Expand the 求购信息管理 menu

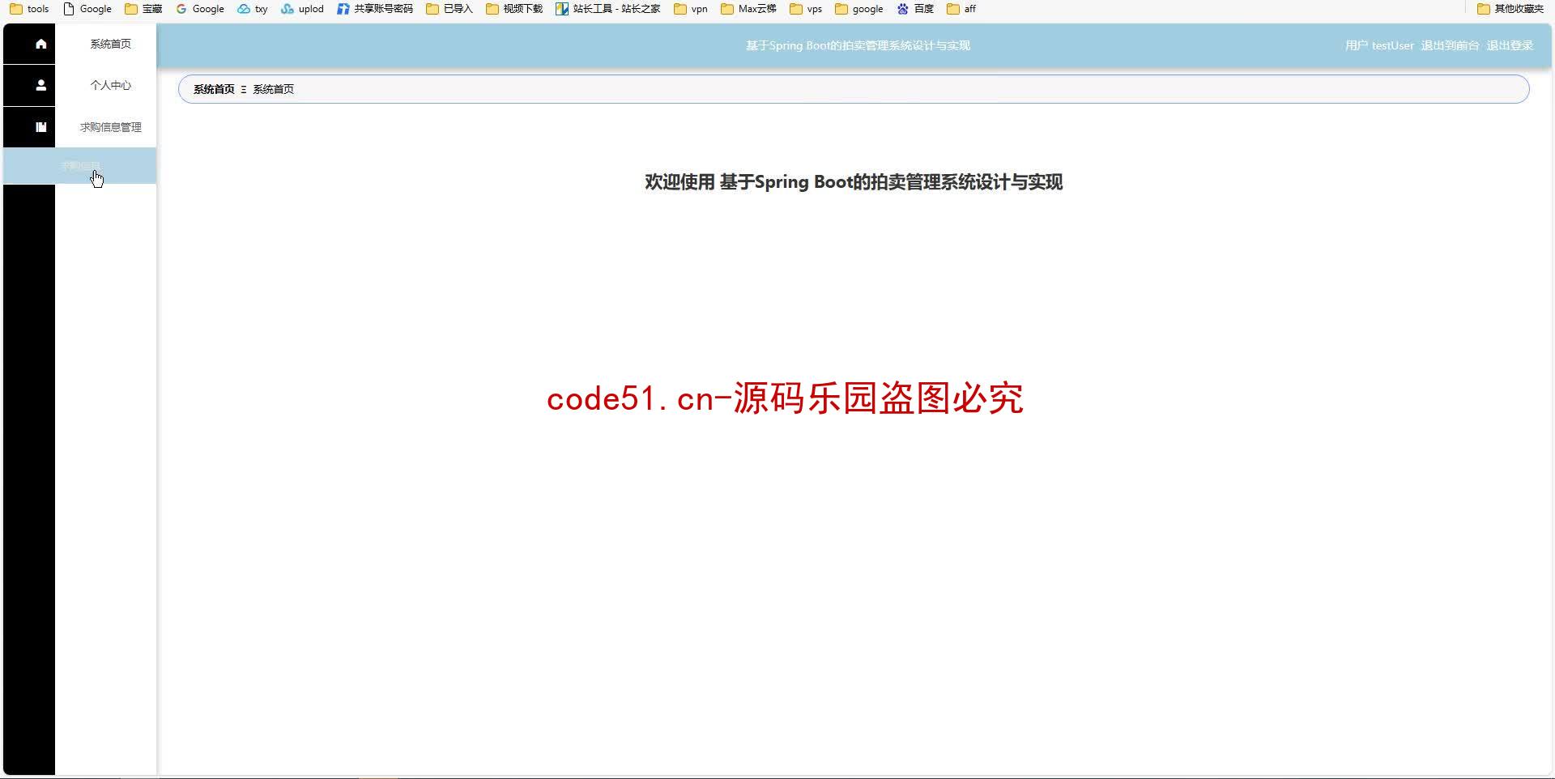(111, 127)
